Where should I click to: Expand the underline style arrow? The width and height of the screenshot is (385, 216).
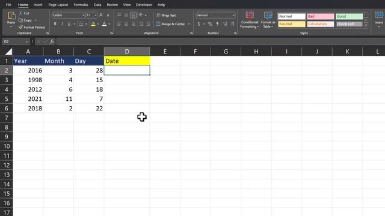click(74, 24)
